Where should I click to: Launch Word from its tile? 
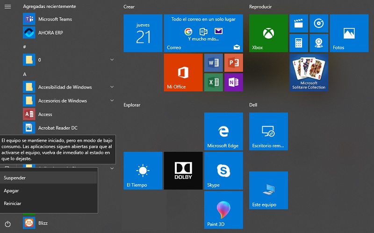point(214,62)
